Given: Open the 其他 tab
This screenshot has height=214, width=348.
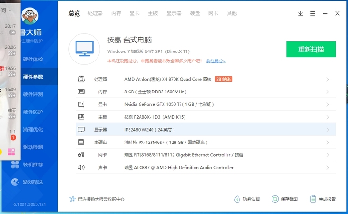Looking at the screenshot, I should click(x=231, y=13).
